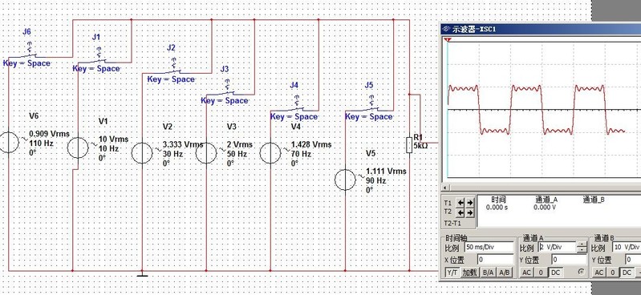The width and height of the screenshot is (641, 295).
Task: Move cursor T1 right with arrow button
Action: click(469, 203)
